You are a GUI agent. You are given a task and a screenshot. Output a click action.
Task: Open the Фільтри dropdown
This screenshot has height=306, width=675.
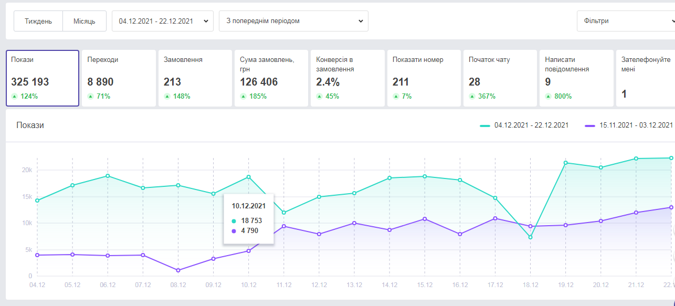pos(626,21)
